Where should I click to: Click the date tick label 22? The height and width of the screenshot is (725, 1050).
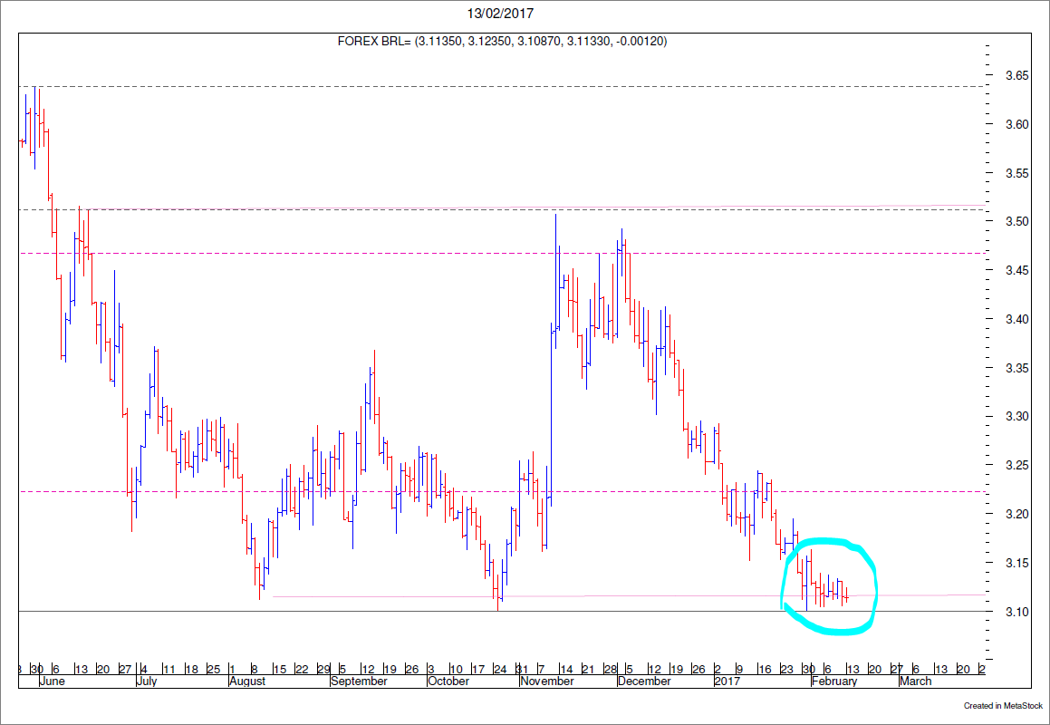pos(302,670)
